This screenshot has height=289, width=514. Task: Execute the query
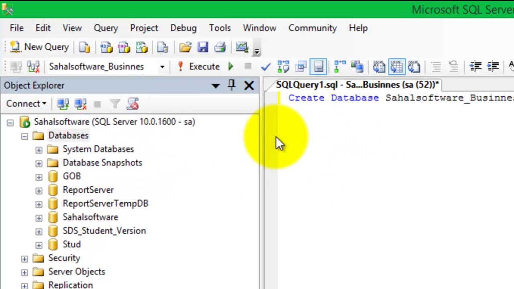[x=198, y=66]
